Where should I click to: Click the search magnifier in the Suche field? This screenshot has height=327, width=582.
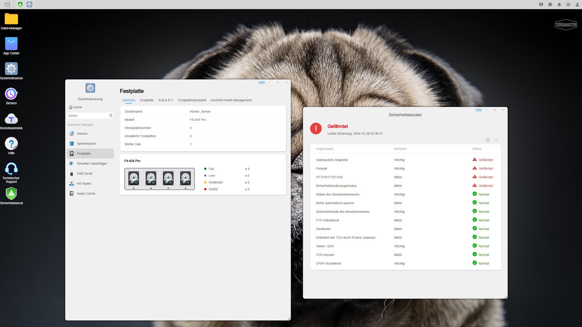point(111,116)
